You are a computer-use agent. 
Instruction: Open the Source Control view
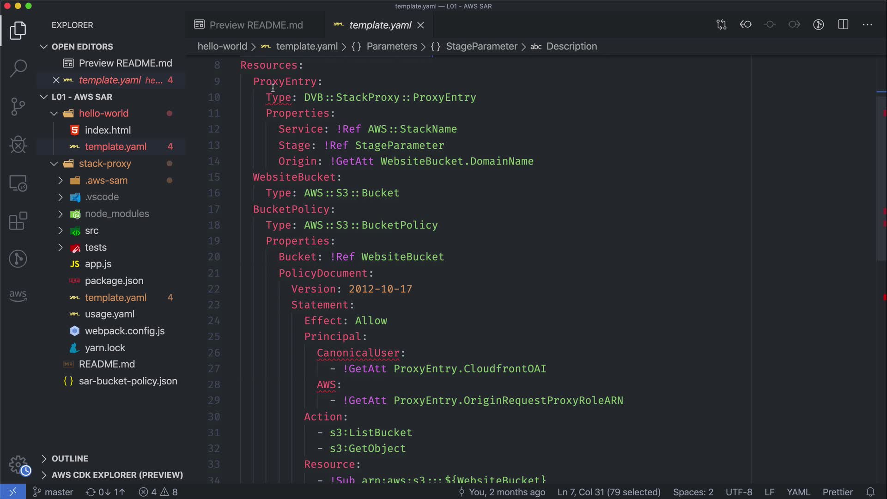[x=18, y=107]
